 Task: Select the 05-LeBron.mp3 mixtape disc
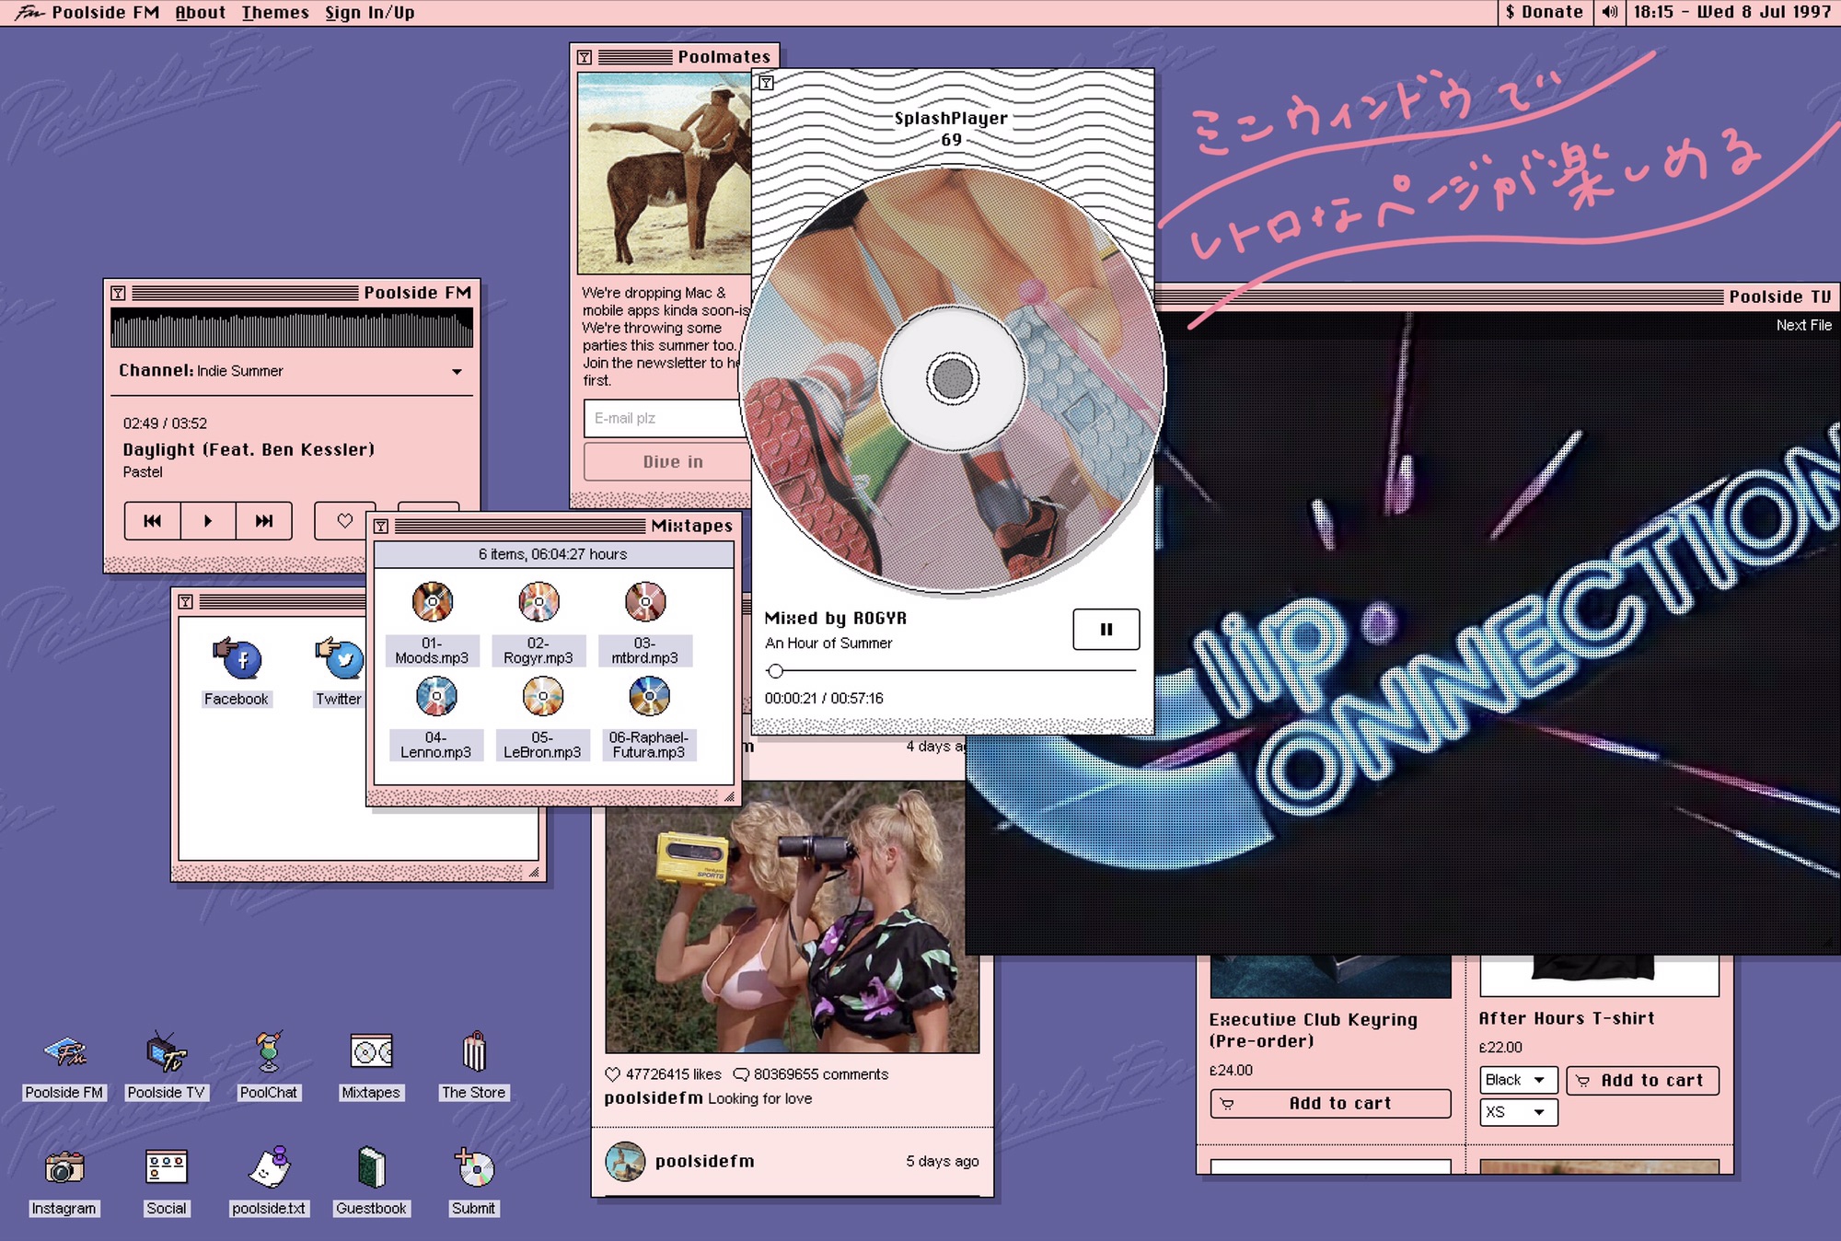542,697
